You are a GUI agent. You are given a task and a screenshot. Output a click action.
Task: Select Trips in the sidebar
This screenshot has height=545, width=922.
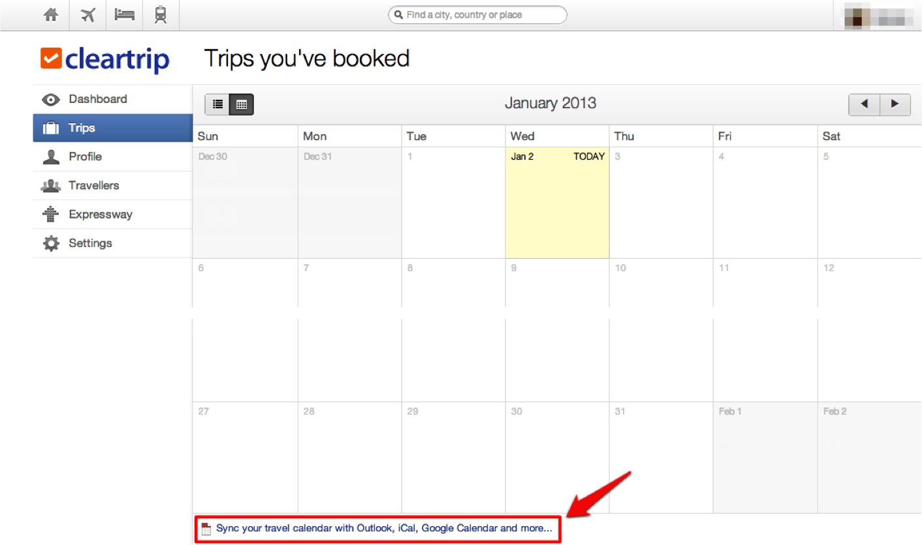coord(82,128)
